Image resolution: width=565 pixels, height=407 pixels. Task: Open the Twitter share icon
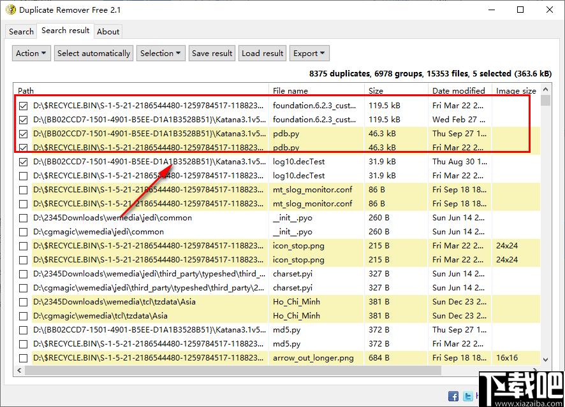[x=467, y=396]
